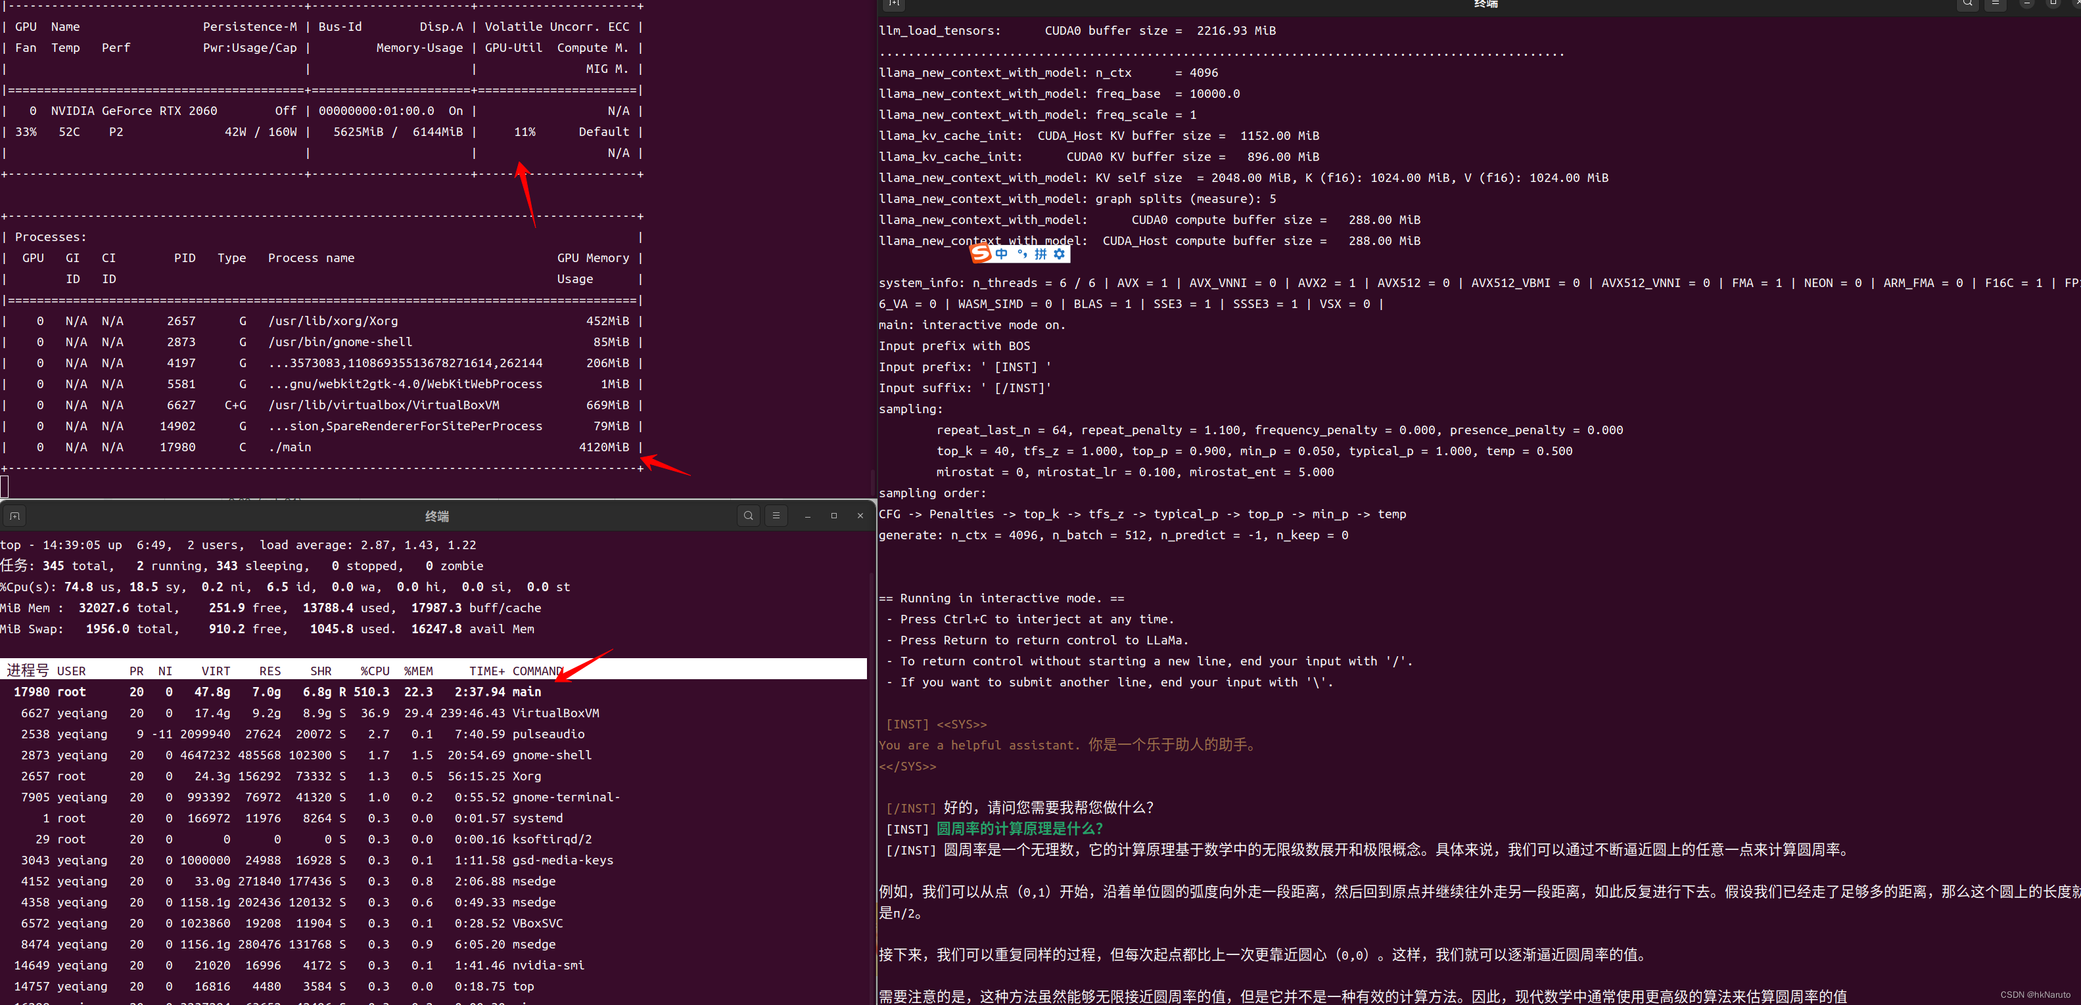The image size is (2081, 1005).
Task: Toggle Chinese/English mode on Sogou bar
Action: tap(1002, 254)
